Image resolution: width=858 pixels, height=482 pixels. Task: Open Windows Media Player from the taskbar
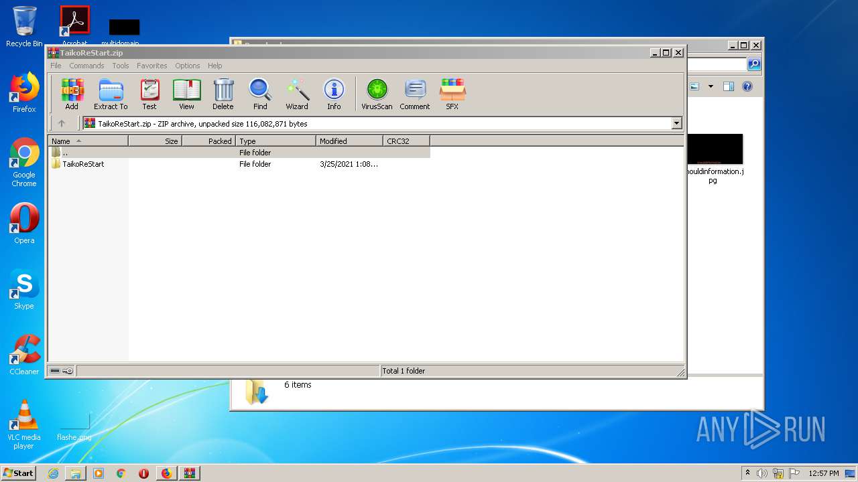[99, 473]
